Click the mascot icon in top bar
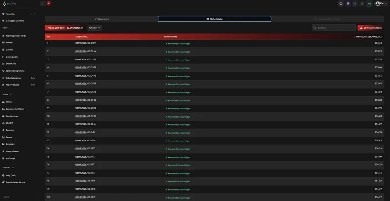This screenshot has width=390, height=201. coord(341,4)
